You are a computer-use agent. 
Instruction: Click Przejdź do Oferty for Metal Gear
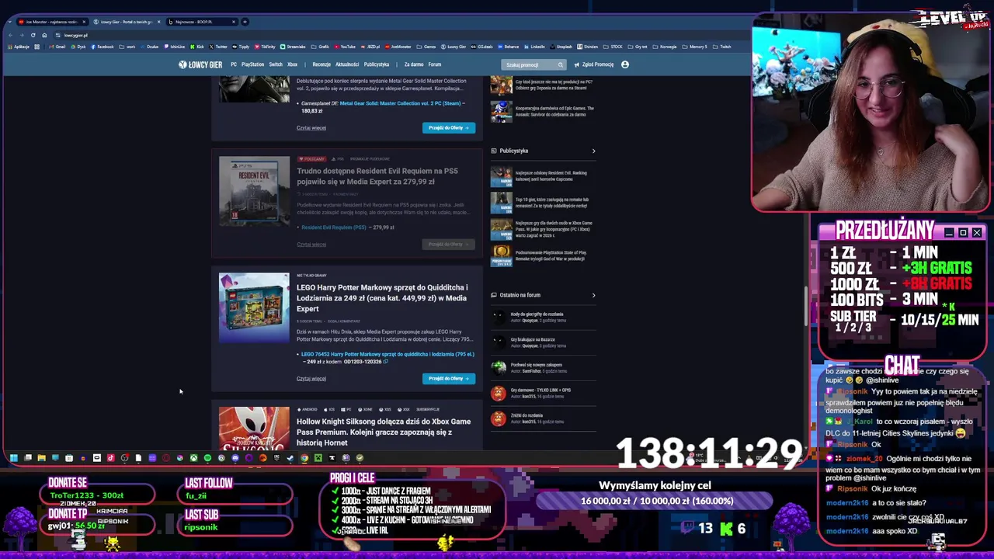[x=449, y=127]
